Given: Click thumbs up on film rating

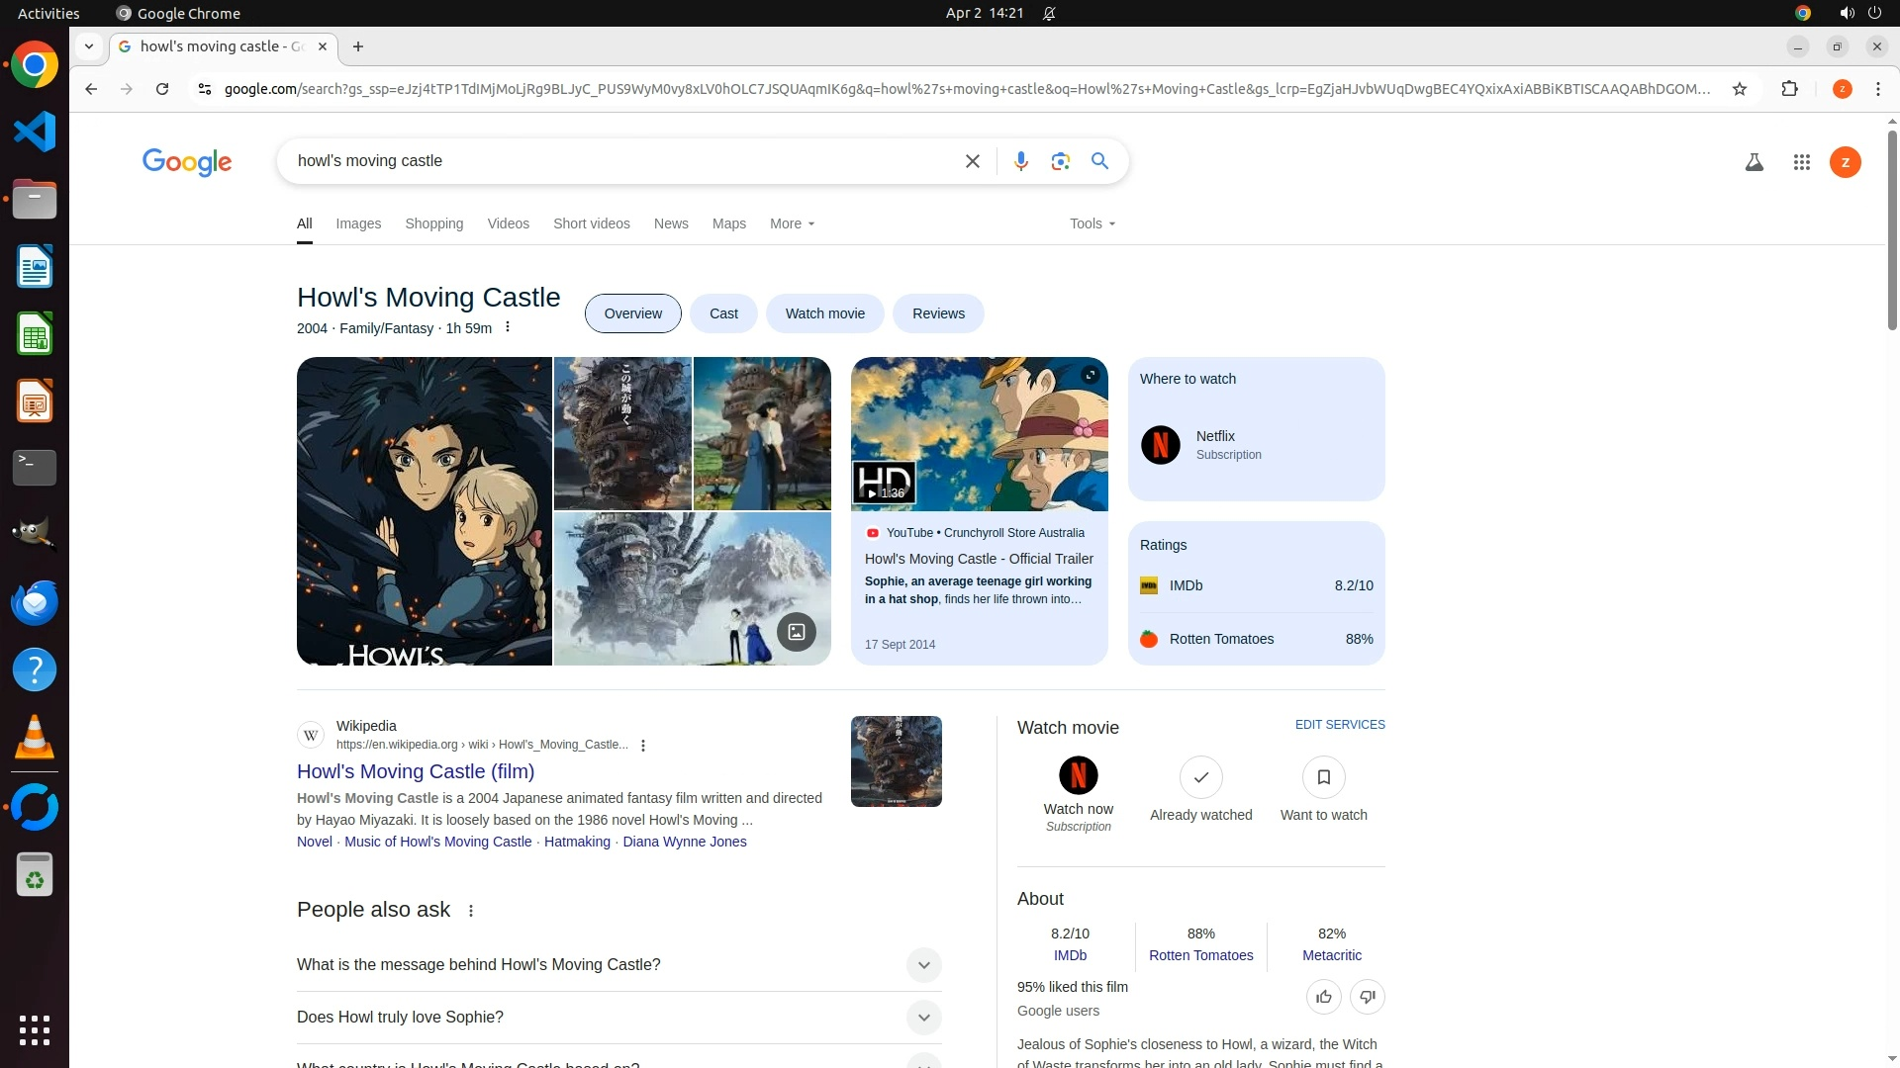Looking at the screenshot, I should [1323, 997].
